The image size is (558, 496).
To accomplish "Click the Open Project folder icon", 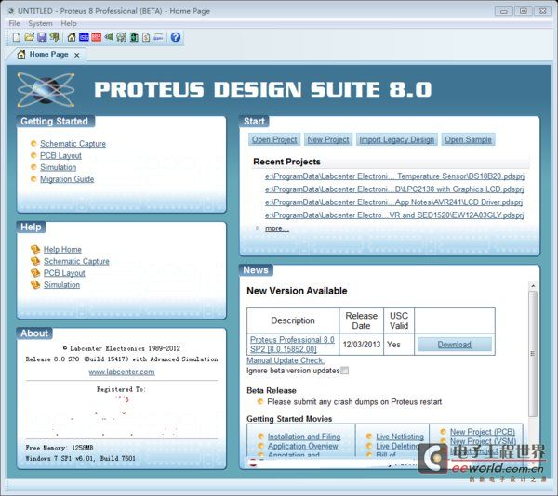I will pos(29,37).
